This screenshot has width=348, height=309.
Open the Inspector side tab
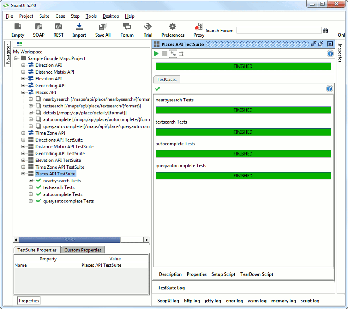point(340,53)
